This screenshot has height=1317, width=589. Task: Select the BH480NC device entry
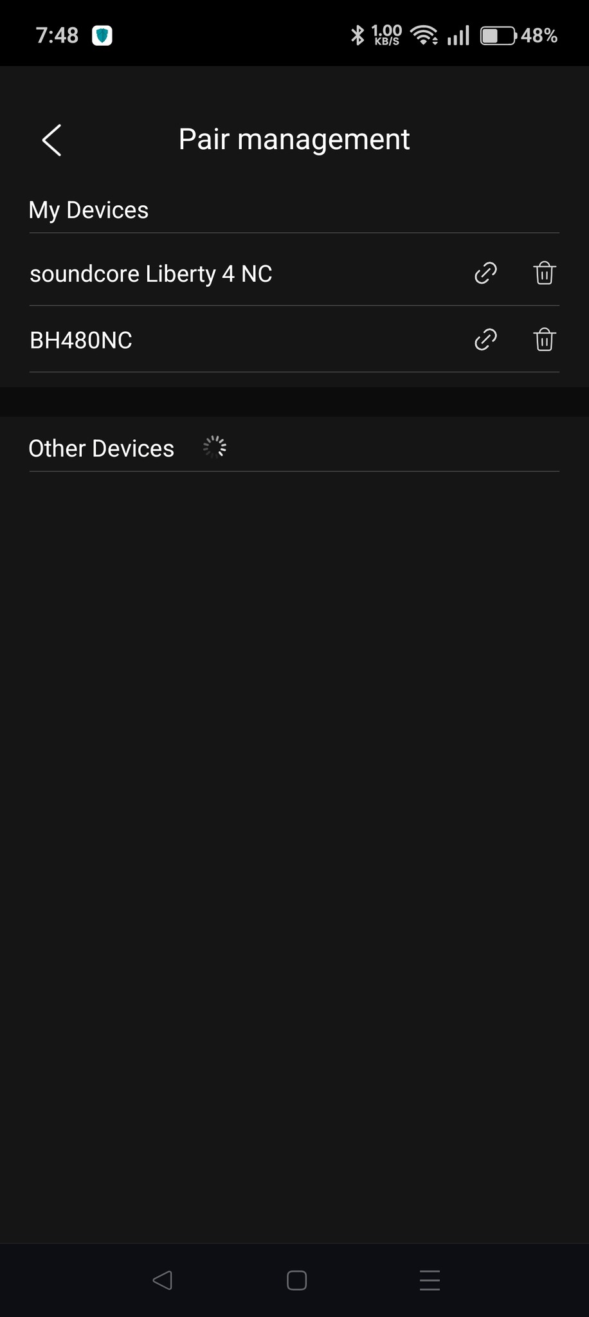click(294, 340)
